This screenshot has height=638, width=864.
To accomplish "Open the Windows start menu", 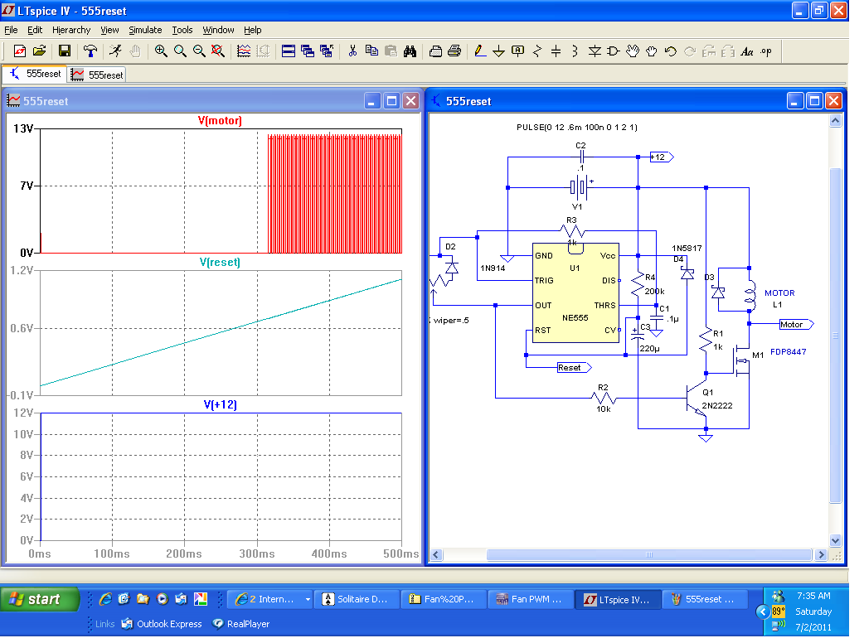I will 40,599.
